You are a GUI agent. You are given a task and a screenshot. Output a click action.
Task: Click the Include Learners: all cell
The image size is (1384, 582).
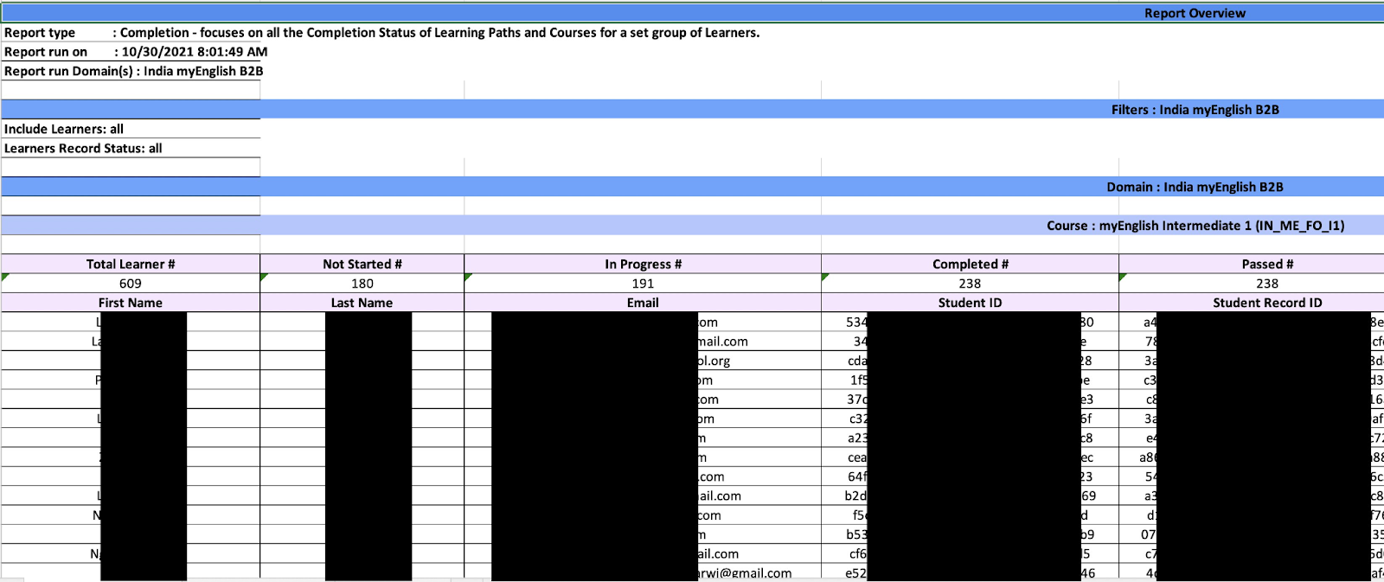tap(131, 129)
